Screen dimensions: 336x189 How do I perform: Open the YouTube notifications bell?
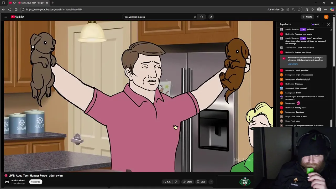pos(318,17)
